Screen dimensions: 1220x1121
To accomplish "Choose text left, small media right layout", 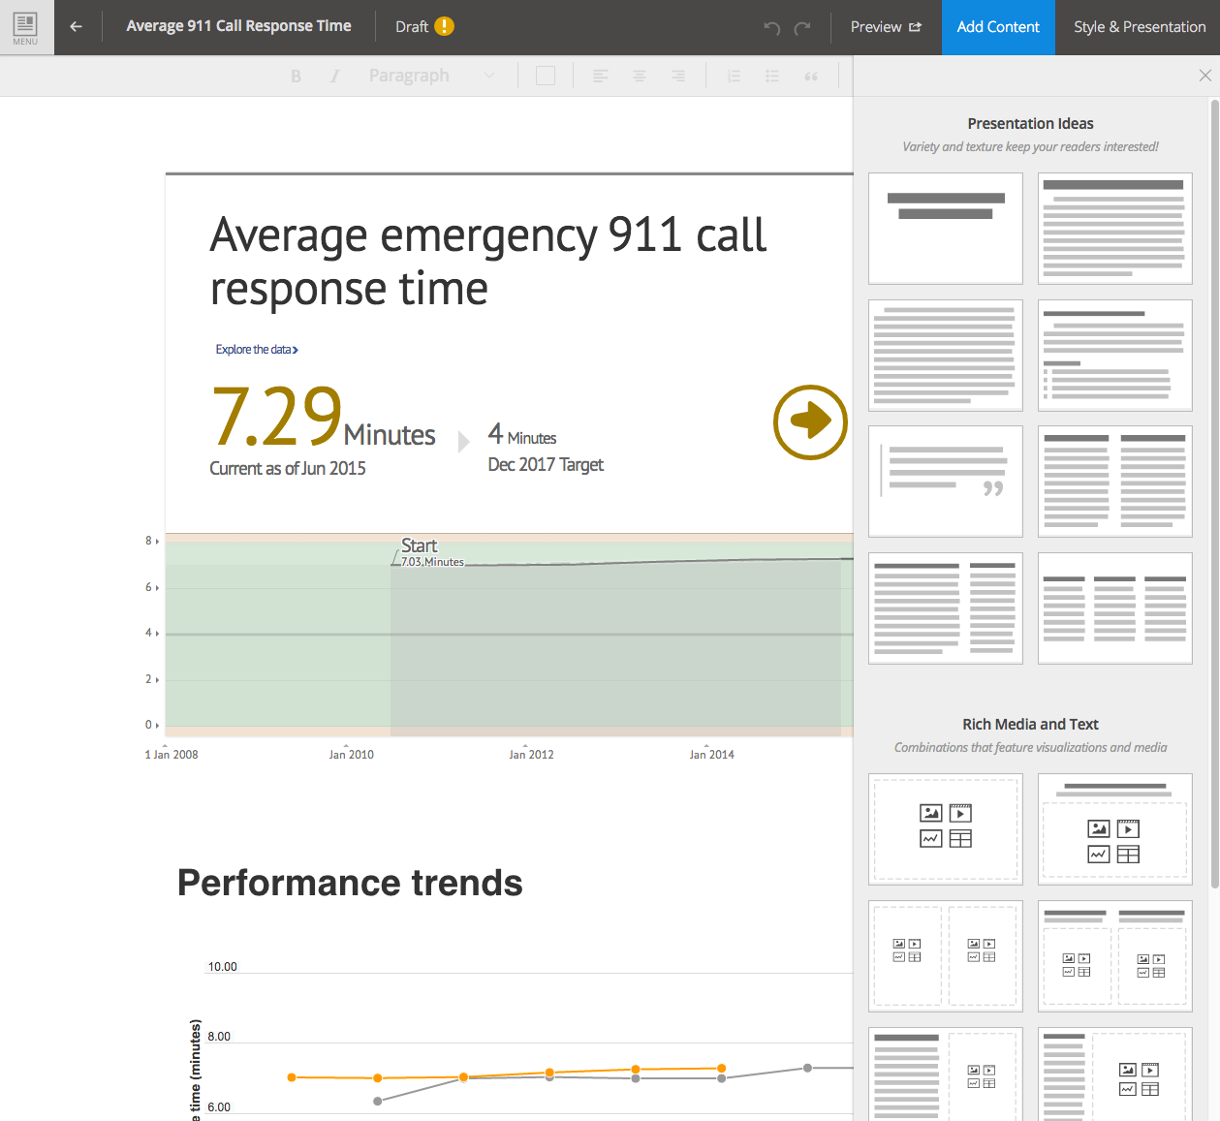I will tap(946, 1074).
